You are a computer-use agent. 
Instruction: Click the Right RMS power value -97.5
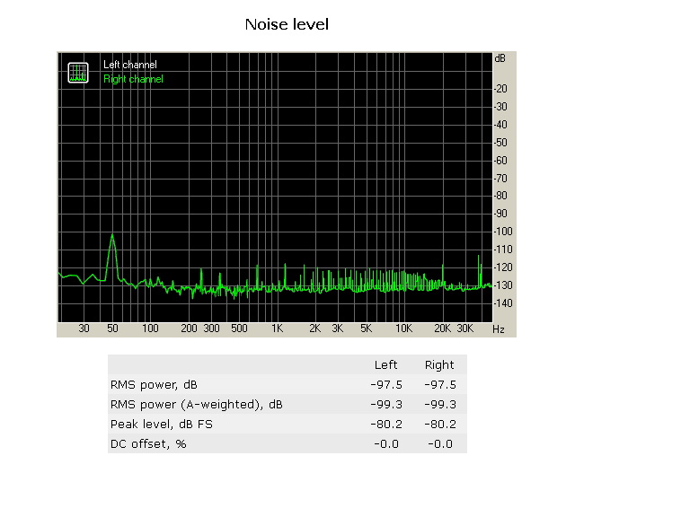pyautogui.click(x=440, y=385)
